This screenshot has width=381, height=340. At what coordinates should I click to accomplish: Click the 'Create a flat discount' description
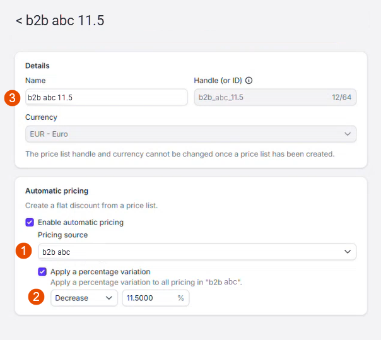(x=91, y=206)
